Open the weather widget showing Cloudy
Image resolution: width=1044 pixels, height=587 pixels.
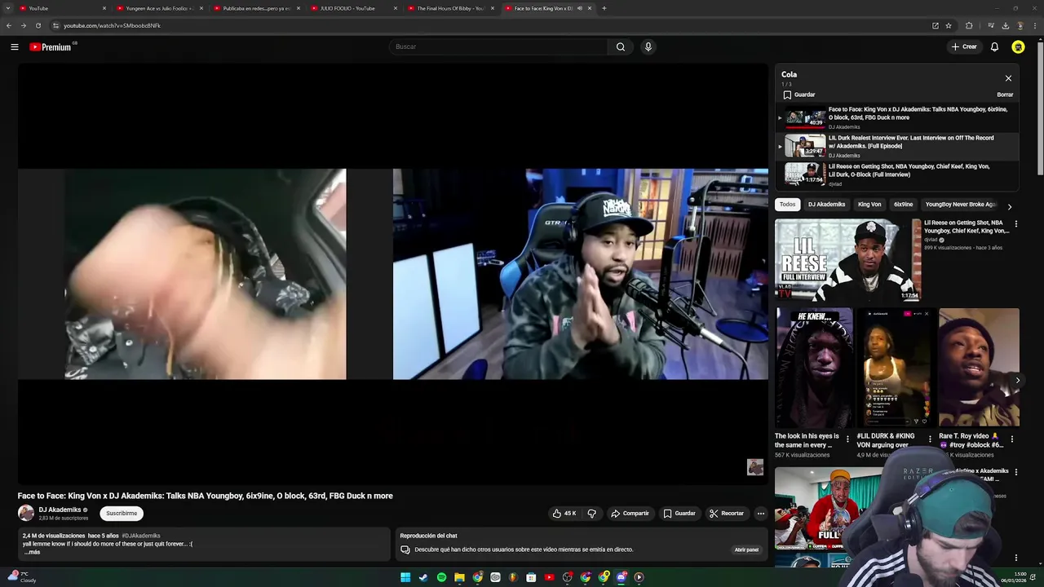click(x=21, y=577)
